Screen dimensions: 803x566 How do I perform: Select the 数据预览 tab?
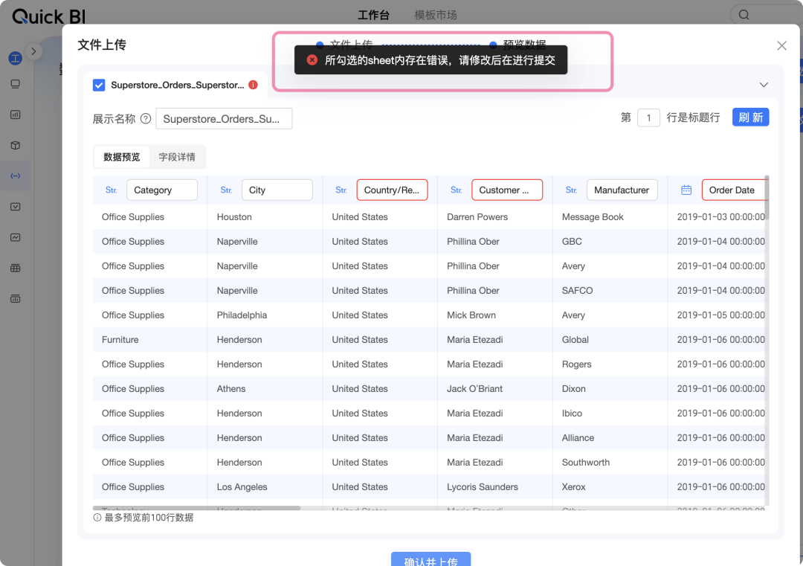121,157
